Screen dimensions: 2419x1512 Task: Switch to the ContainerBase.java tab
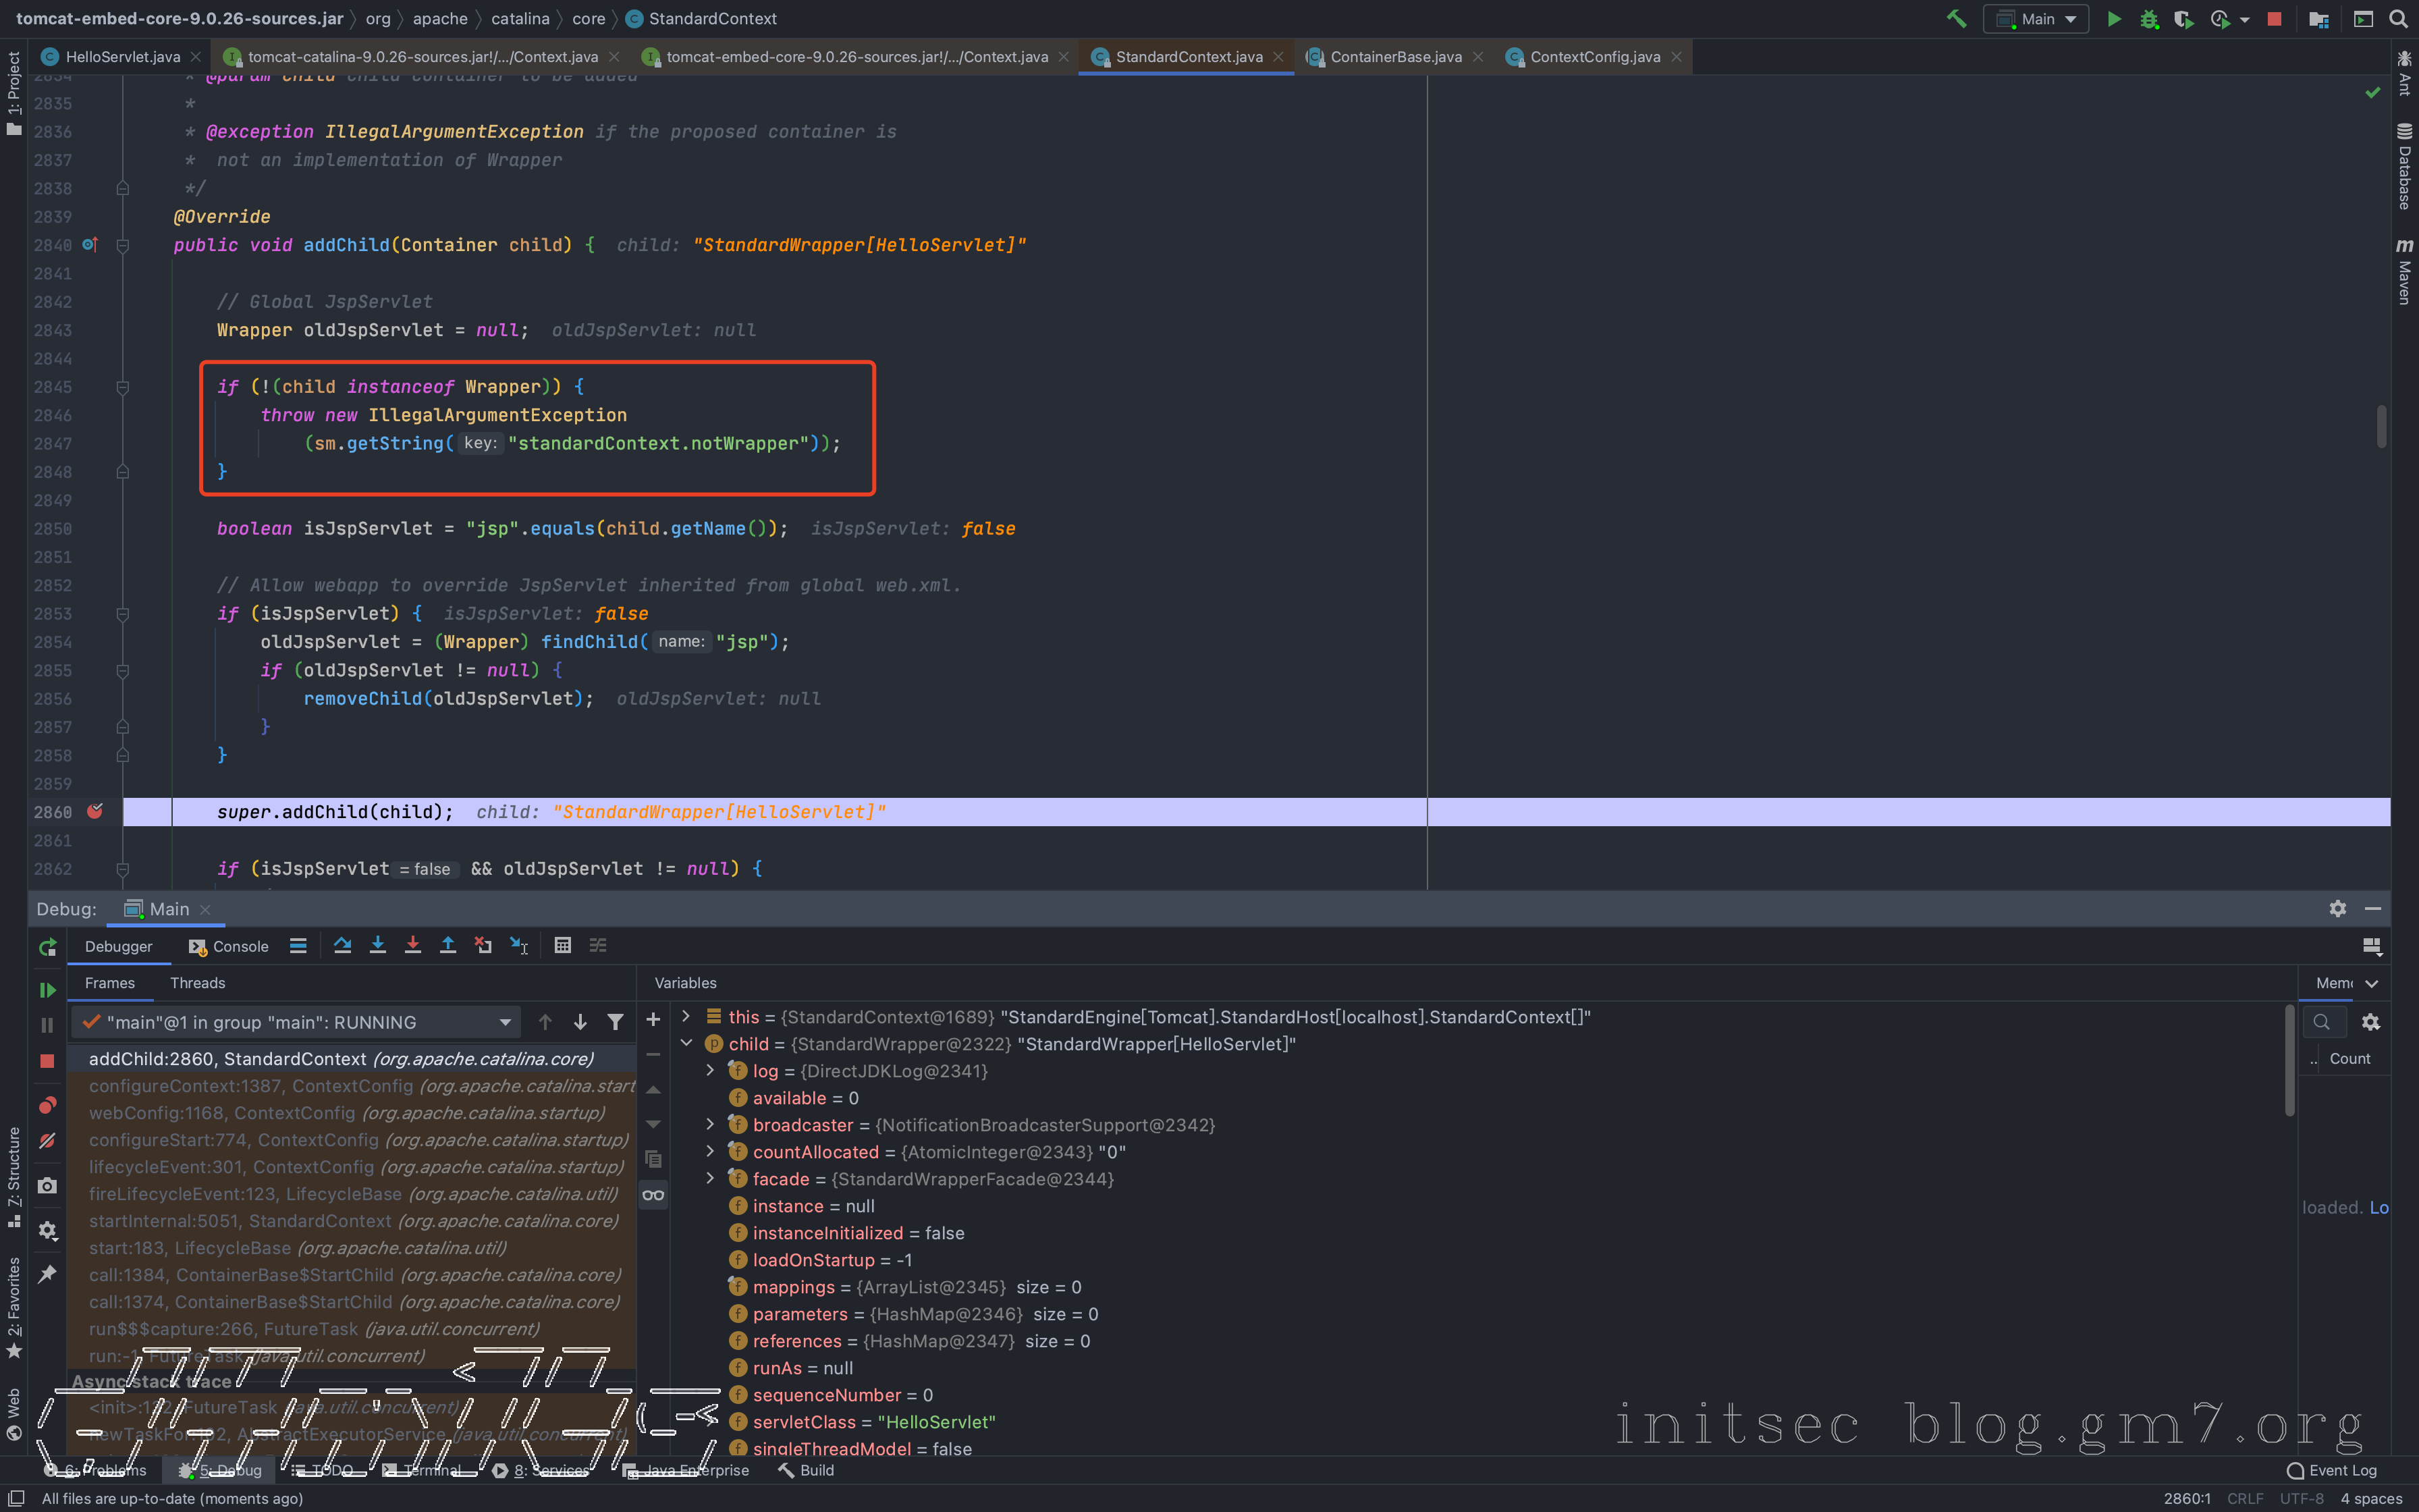point(1394,57)
